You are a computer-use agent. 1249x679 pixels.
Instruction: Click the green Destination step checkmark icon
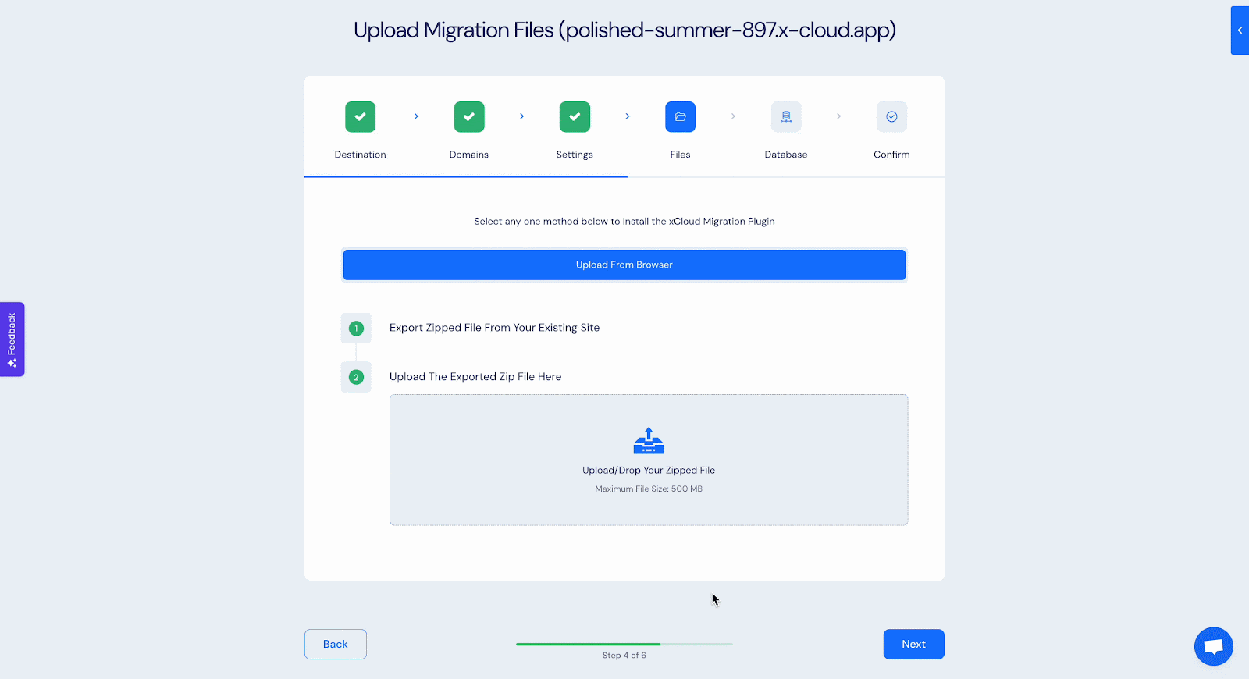(360, 117)
